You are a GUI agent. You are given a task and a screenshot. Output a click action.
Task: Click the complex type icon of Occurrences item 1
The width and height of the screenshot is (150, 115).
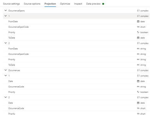point(138,76)
